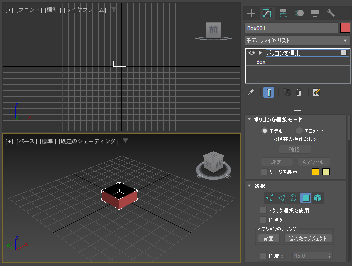Image resolution: width=352 pixels, height=266 pixels.
Task: Open [既定のシェーディング] shading menu
Action: [x=88, y=141]
